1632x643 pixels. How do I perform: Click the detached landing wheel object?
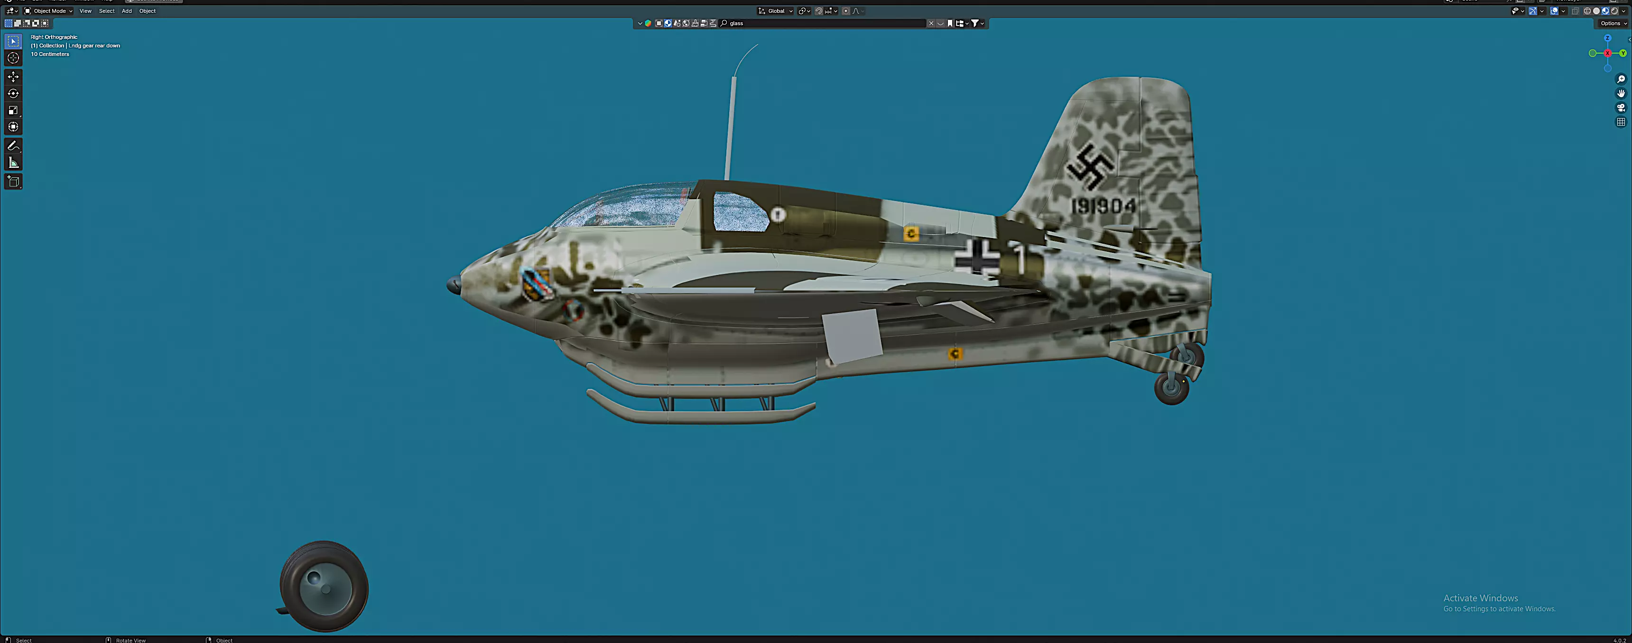324,586
